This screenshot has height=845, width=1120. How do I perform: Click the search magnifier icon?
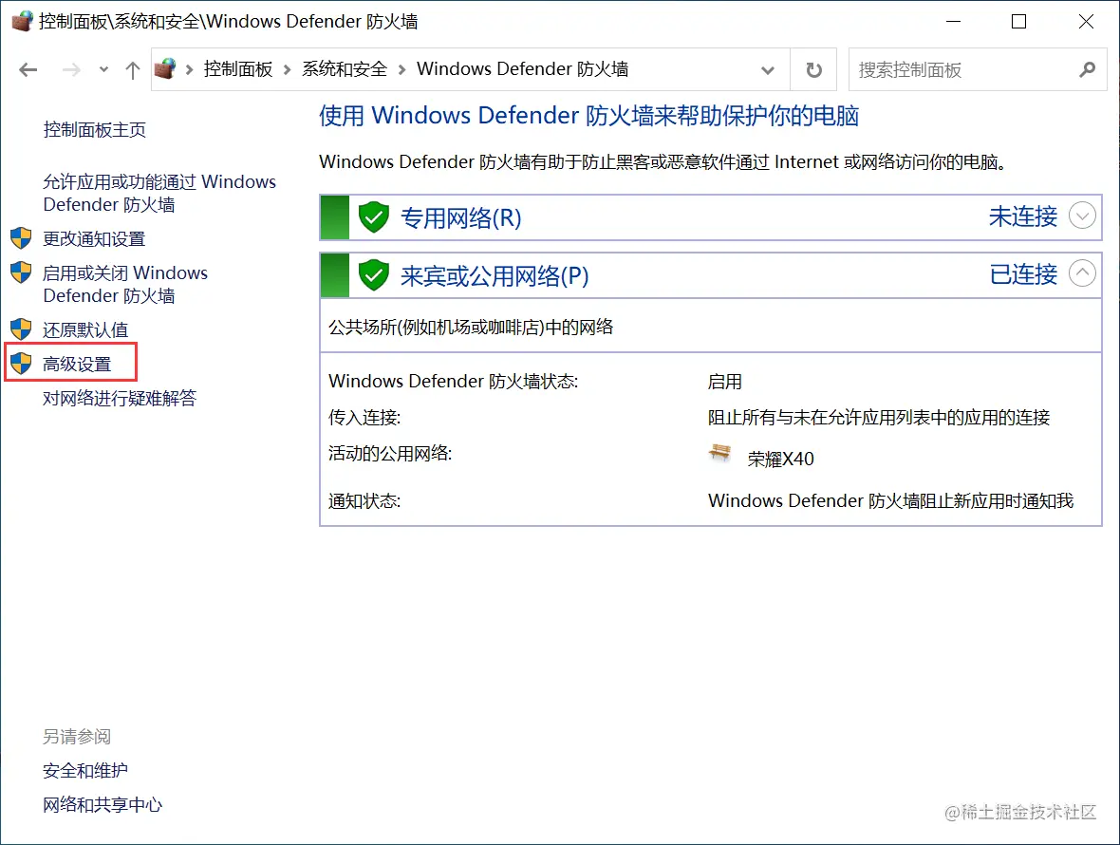click(1087, 70)
